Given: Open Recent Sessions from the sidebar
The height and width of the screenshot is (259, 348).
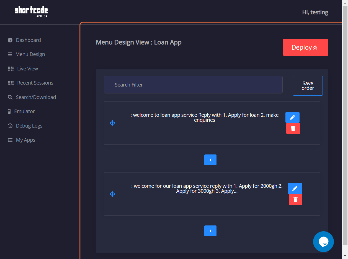Looking at the screenshot, I should point(30,83).
